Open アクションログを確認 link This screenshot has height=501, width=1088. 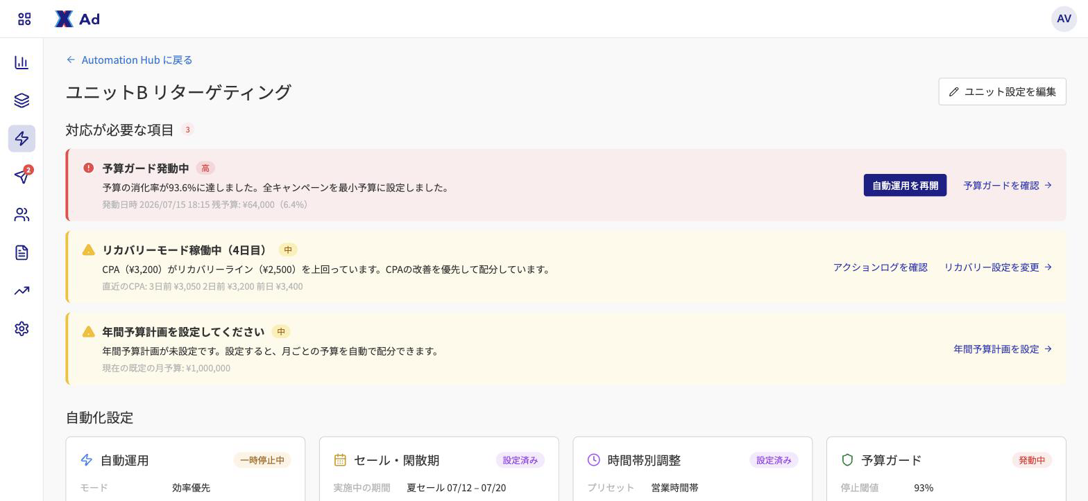point(880,267)
